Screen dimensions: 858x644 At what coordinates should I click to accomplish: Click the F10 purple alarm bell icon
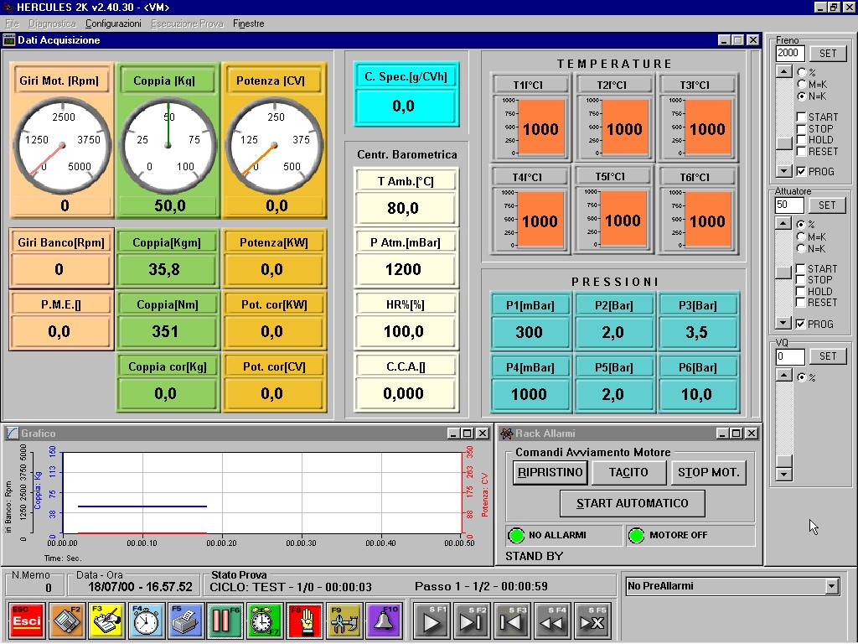click(x=383, y=621)
